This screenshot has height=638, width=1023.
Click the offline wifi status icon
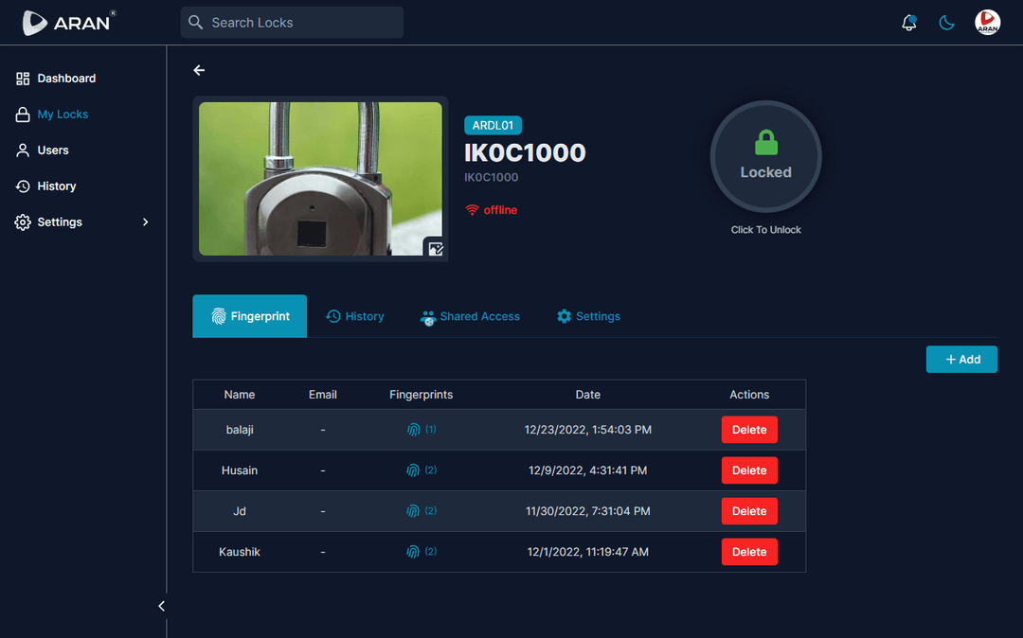click(x=472, y=210)
